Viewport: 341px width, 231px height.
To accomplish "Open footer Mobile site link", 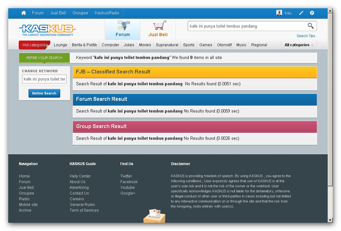I will click(x=28, y=205).
